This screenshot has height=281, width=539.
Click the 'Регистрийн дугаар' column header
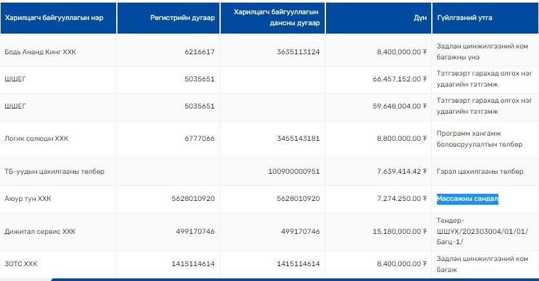click(x=182, y=17)
